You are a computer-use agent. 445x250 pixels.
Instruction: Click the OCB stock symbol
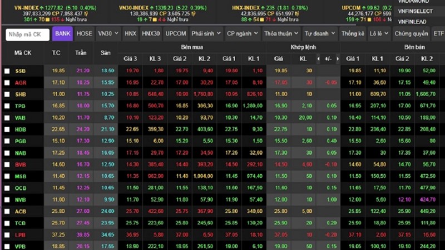pos(21,188)
